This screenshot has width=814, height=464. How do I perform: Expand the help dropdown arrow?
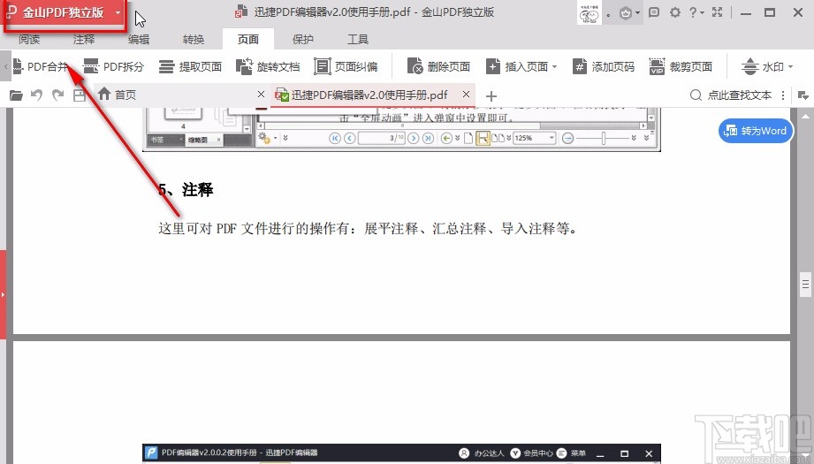pyautogui.click(x=703, y=13)
